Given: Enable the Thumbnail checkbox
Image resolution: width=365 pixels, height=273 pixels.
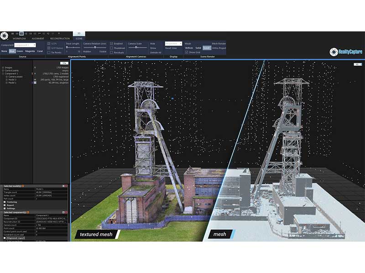Looking at the screenshot, I should pos(111,48).
